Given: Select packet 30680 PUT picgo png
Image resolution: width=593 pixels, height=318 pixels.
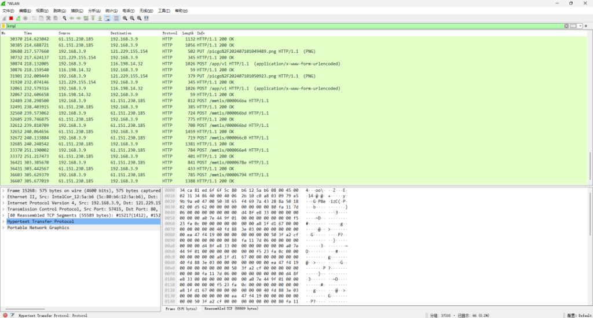Looking at the screenshot, I should pos(294,52).
